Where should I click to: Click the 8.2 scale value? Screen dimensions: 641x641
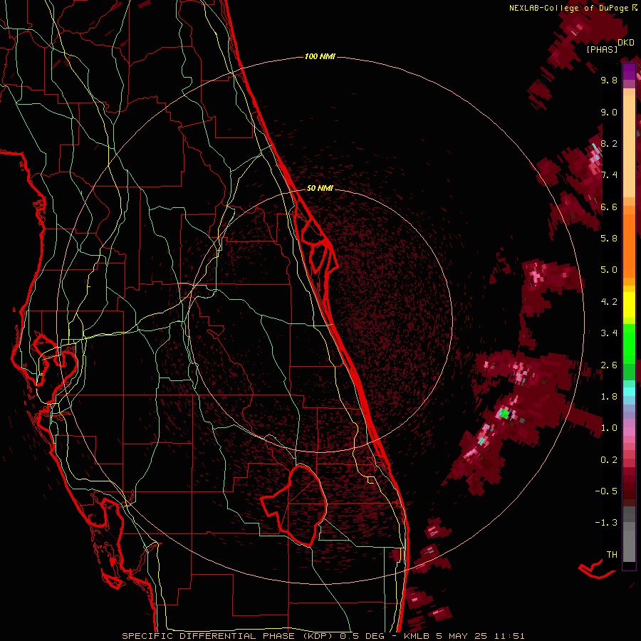(609, 143)
